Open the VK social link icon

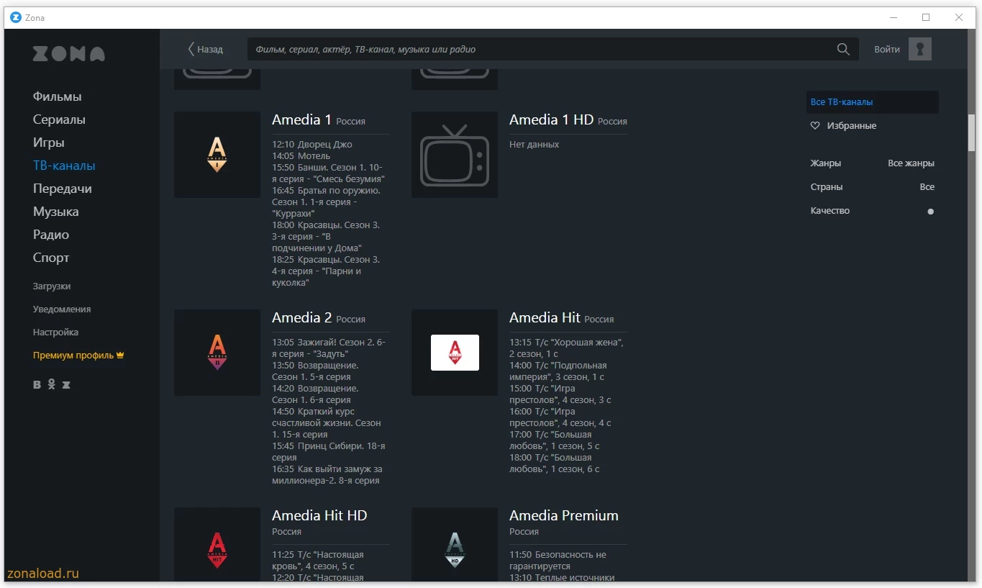coord(37,385)
